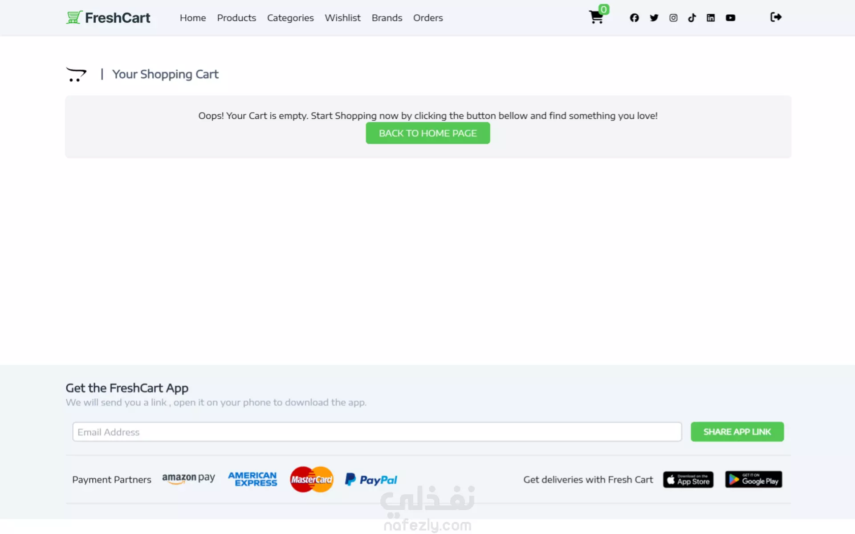Visit the Facebook social icon
855x534 pixels.
click(634, 18)
